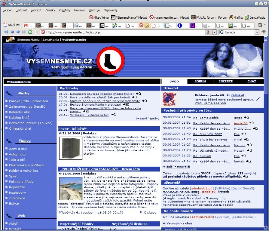This screenshot has height=231, width=269.
Task: Click the fast-forward navigation icon
Action: [x=24, y=32]
